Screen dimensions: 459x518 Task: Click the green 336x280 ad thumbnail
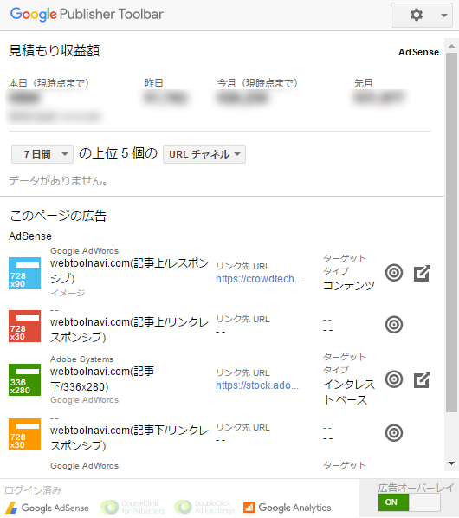click(x=25, y=379)
